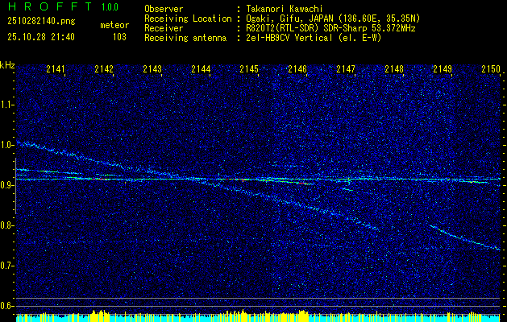Screen dimensions: 507x322
Task: Select the filename 2510282140.png
Action: pyautogui.click(x=41, y=21)
